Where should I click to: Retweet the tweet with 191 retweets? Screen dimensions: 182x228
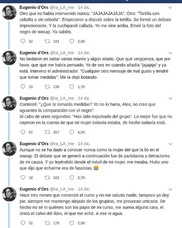coord(47,41)
